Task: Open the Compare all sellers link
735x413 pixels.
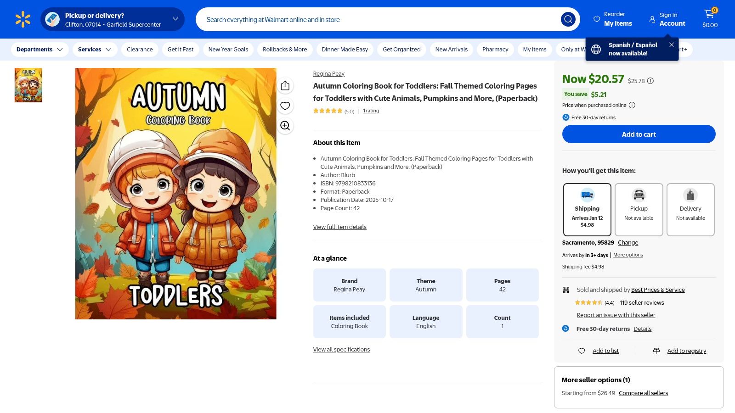Action: [643, 393]
